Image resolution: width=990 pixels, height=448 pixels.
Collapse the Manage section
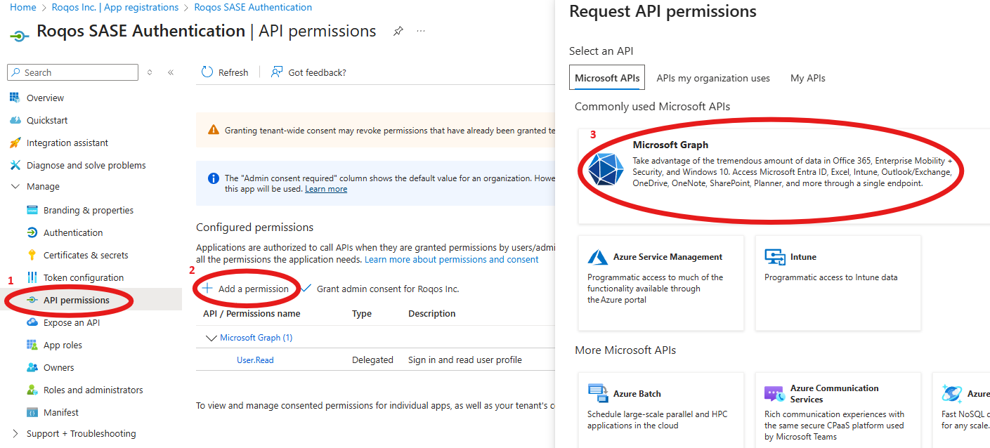click(15, 187)
